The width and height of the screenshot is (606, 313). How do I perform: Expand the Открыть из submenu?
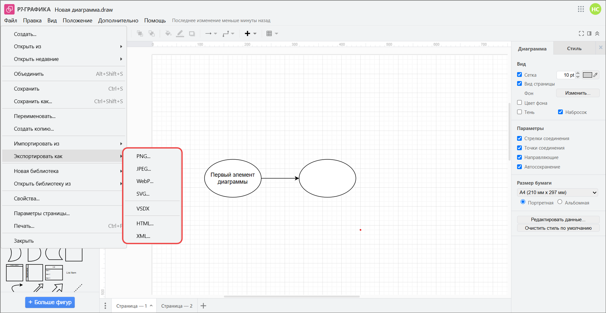click(x=121, y=47)
